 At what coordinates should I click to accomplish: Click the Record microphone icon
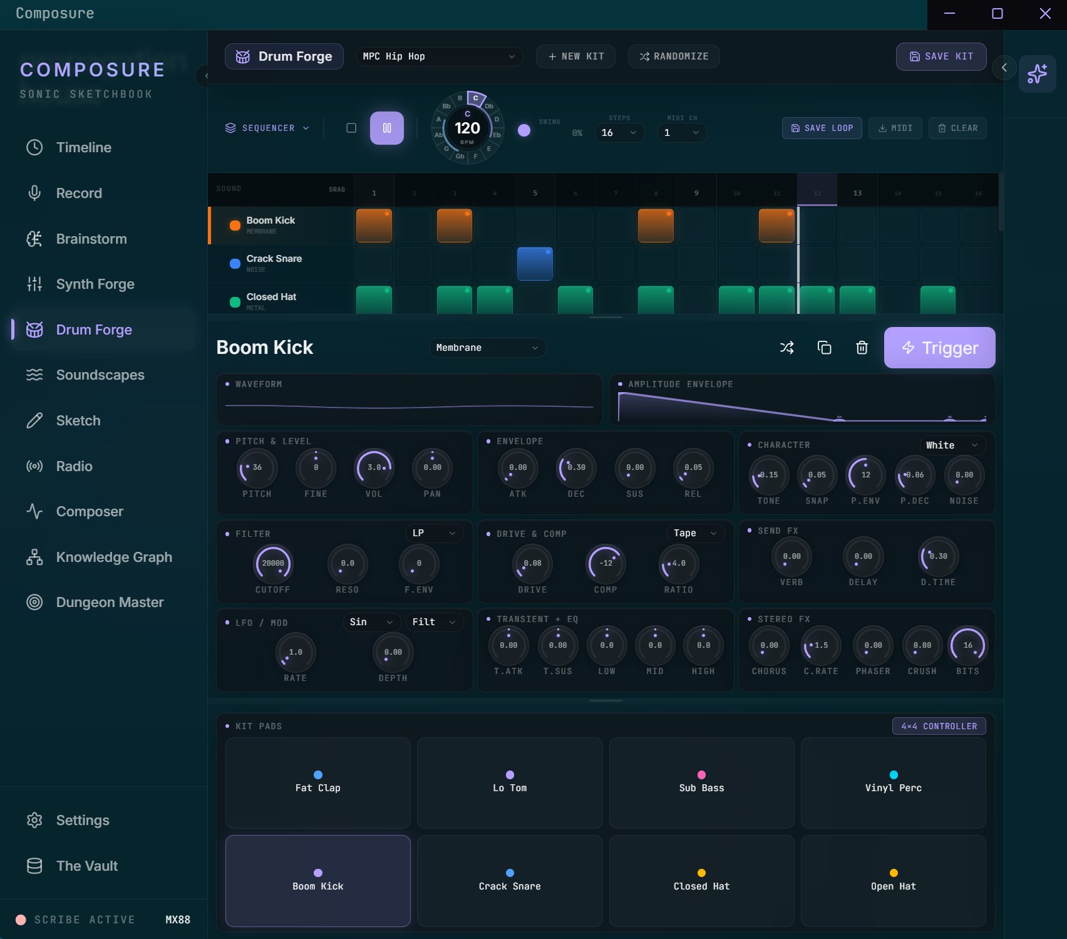tap(34, 193)
